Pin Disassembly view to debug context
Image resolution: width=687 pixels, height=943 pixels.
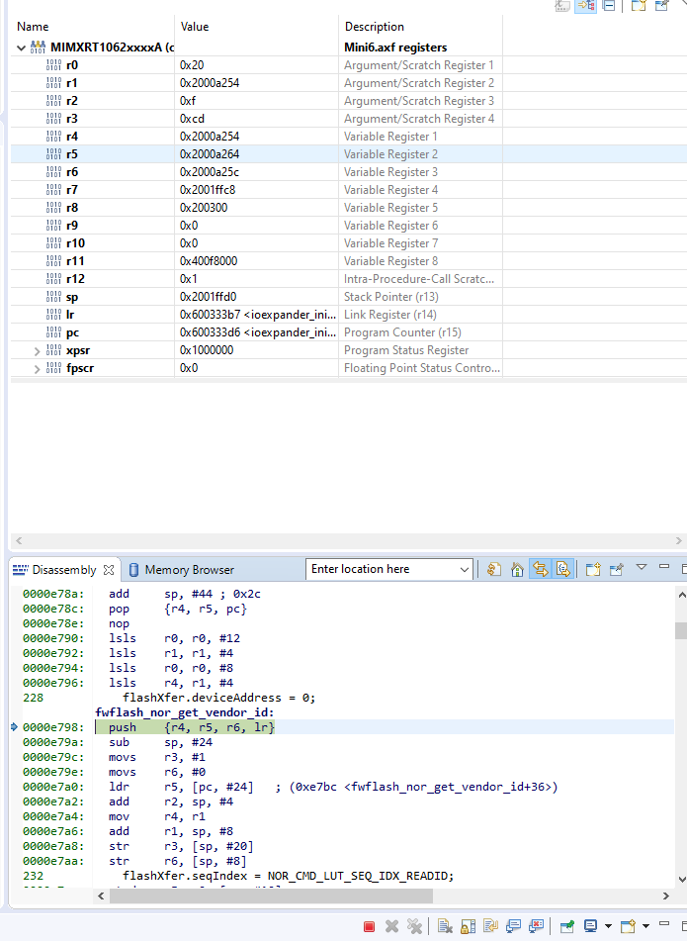pos(616,569)
